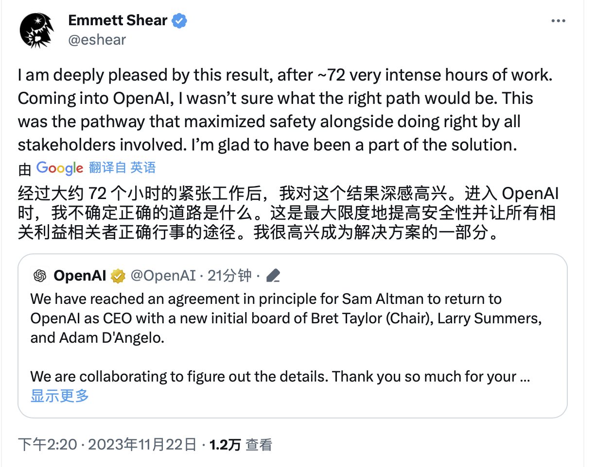This screenshot has width=596, height=467.
Task: Click the 21分钟 timestamp on quoted post
Action: [229, 276]
